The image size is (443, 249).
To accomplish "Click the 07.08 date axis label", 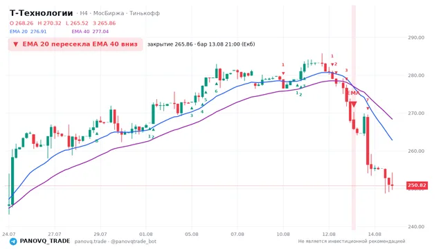I will (237, 234).
